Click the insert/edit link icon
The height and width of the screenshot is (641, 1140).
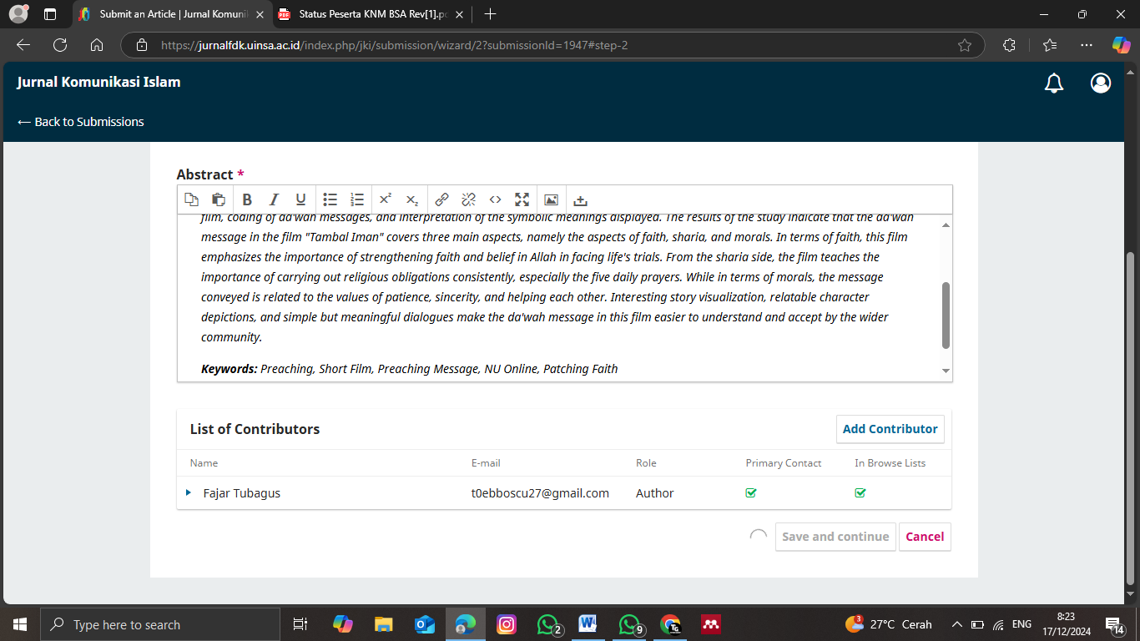point(442,199)
